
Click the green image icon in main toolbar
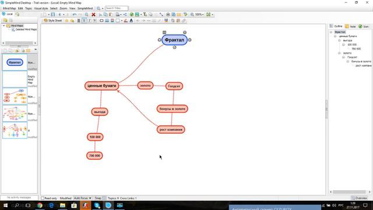137,15
